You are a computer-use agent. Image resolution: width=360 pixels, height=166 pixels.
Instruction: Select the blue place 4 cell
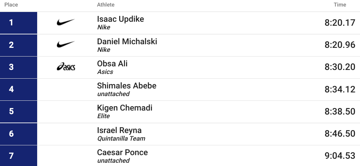(x=19, y=89)
